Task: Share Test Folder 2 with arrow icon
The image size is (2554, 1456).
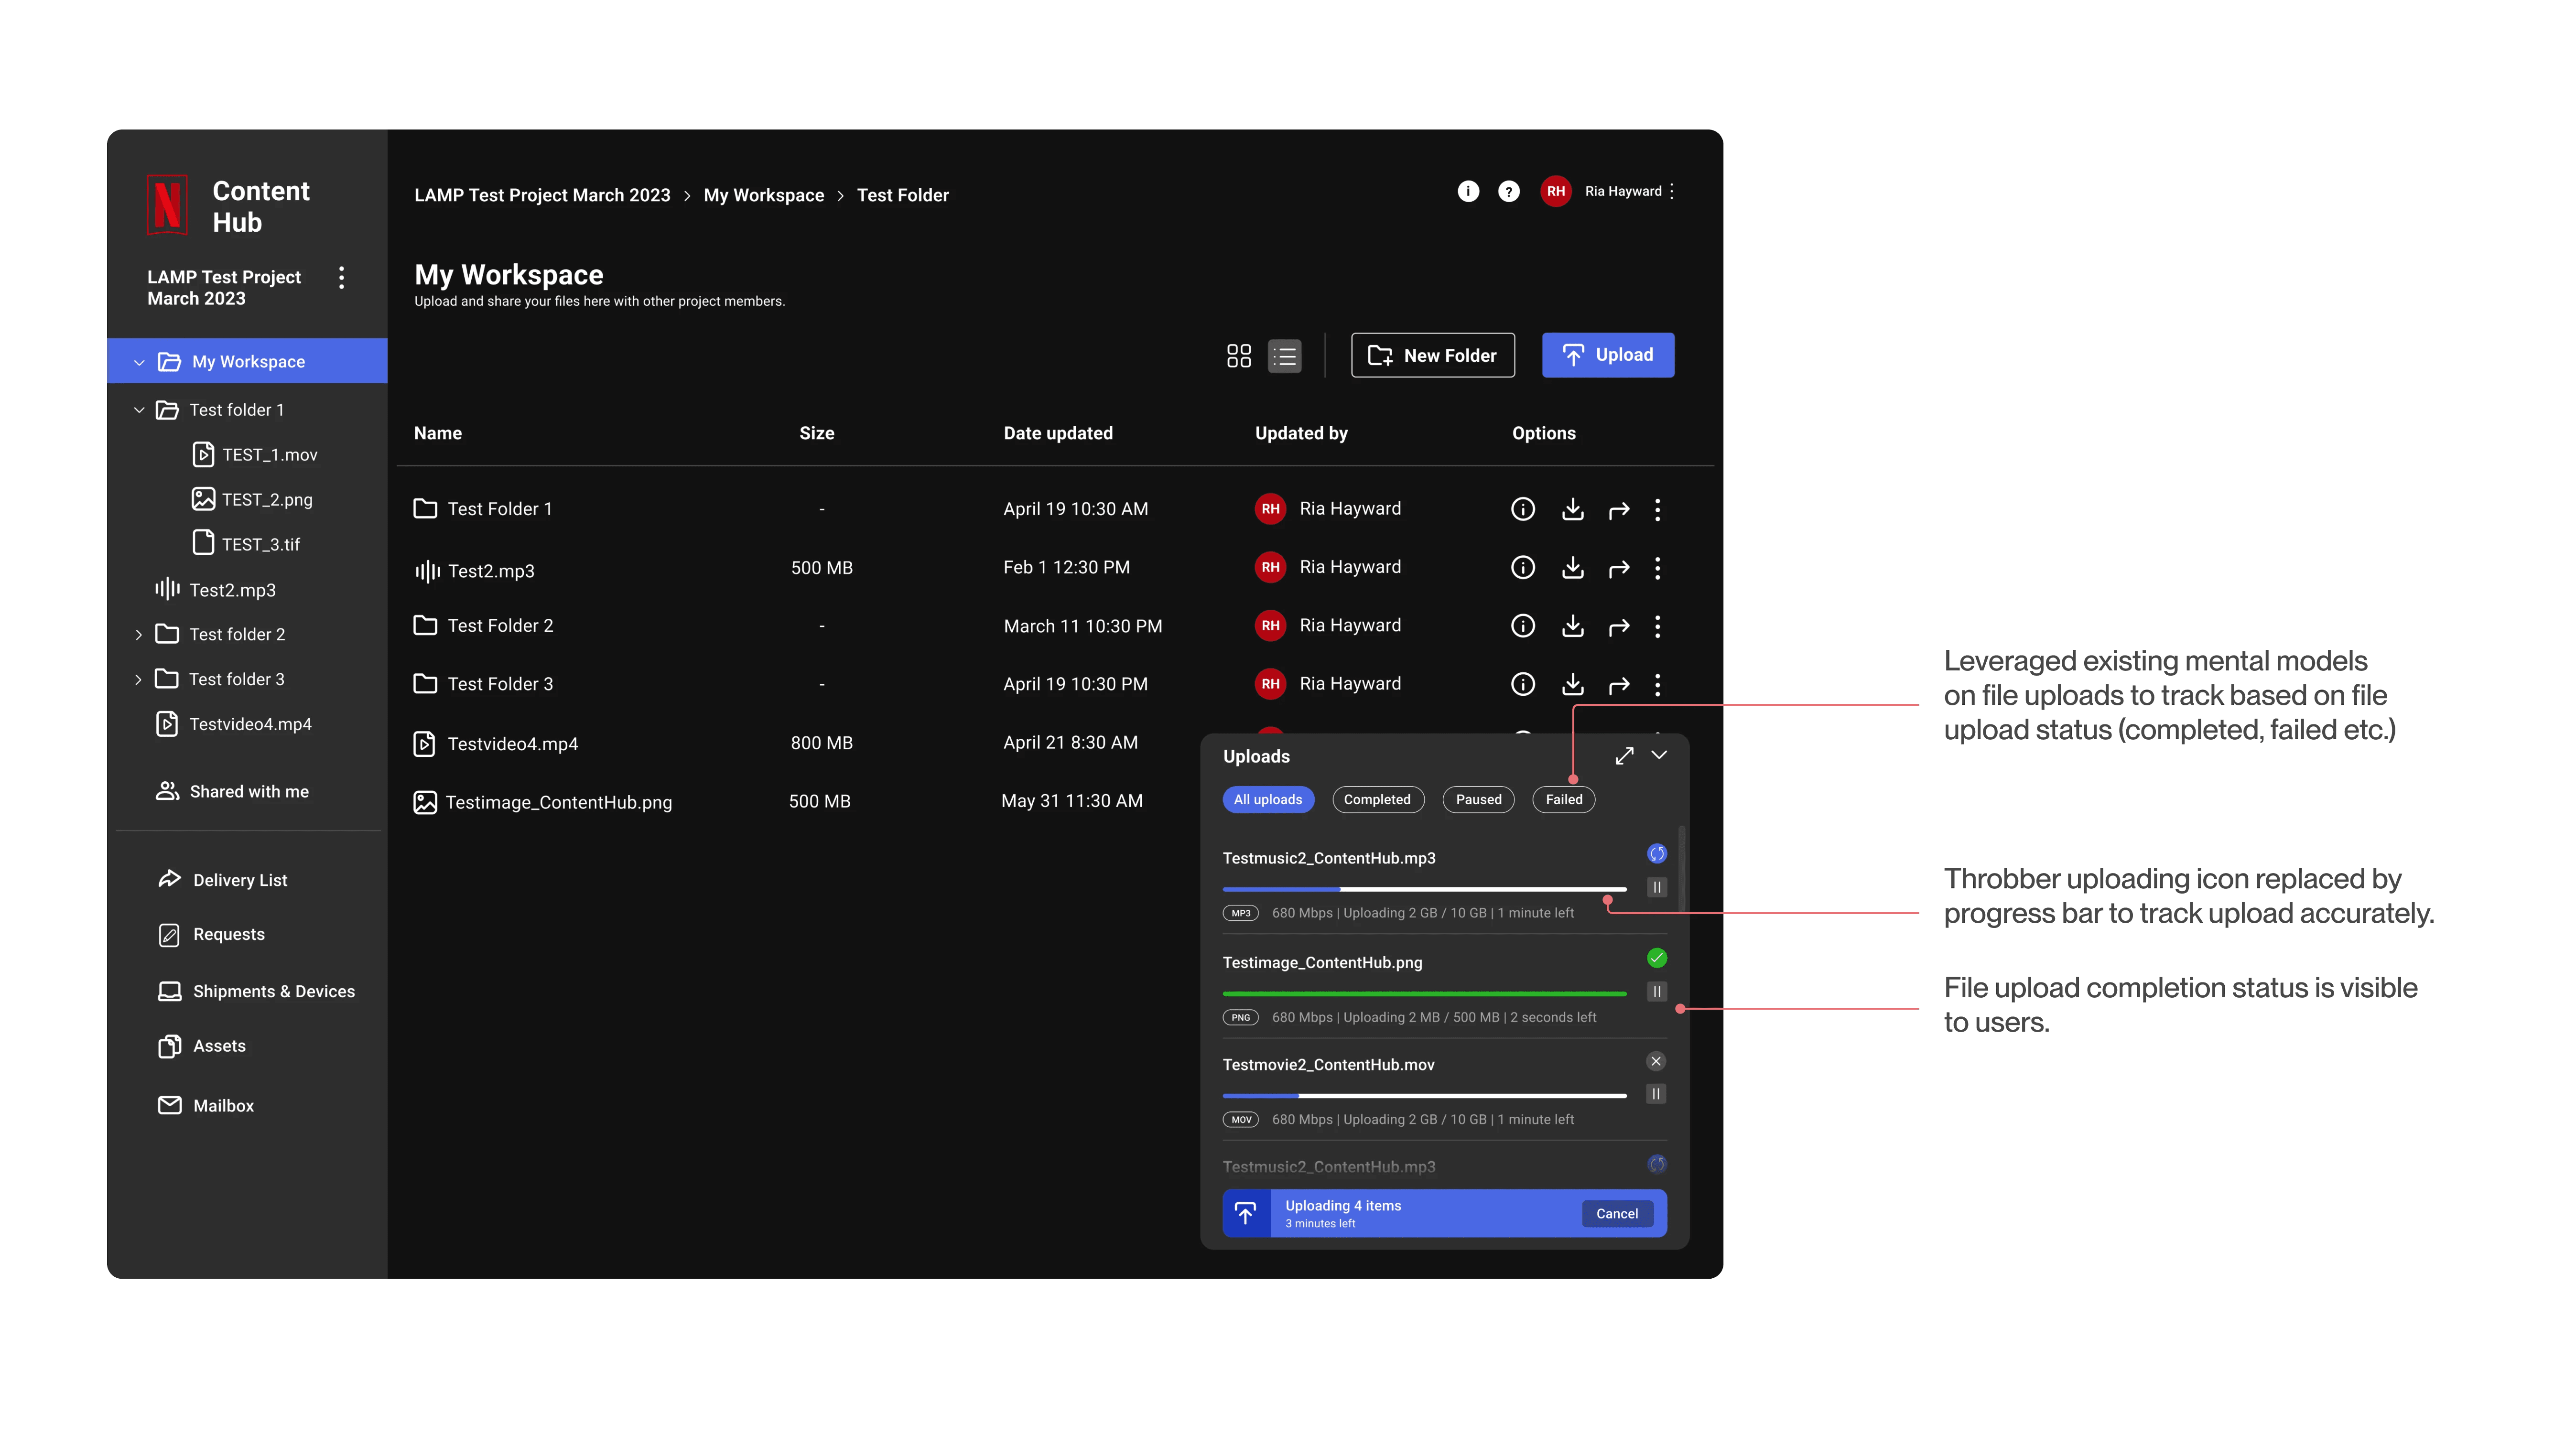Action: tap(1618, 627)
